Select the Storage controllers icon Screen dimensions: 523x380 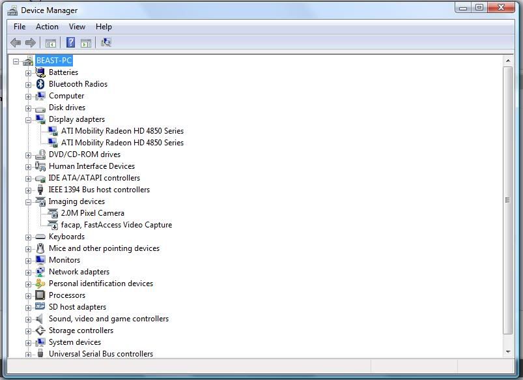(40, 330)
